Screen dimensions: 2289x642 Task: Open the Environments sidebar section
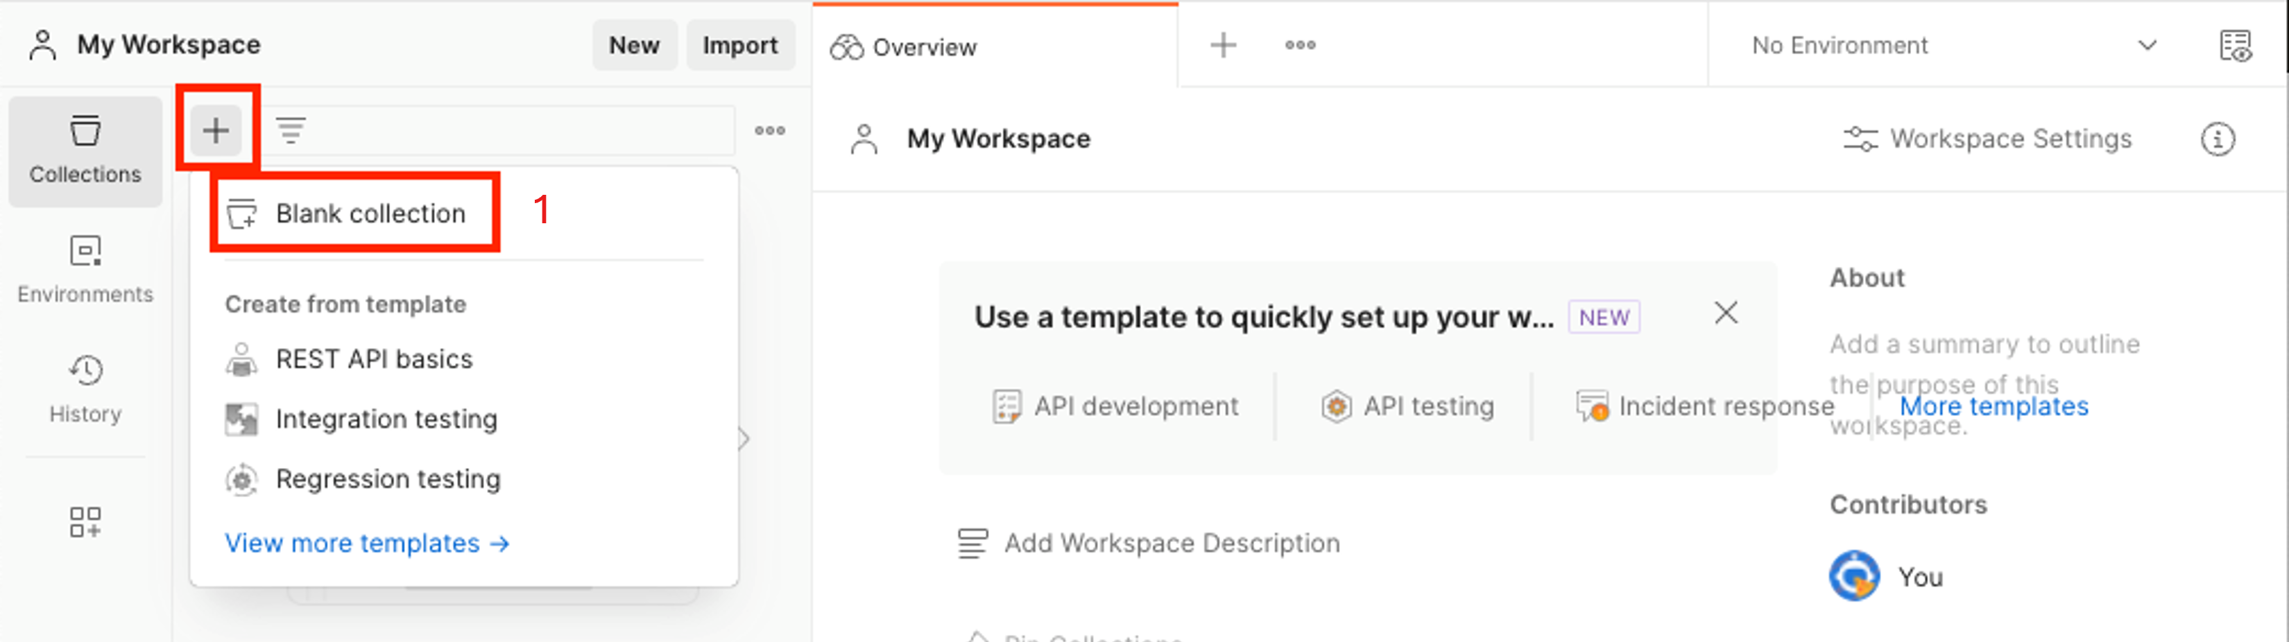pos(85,270)
